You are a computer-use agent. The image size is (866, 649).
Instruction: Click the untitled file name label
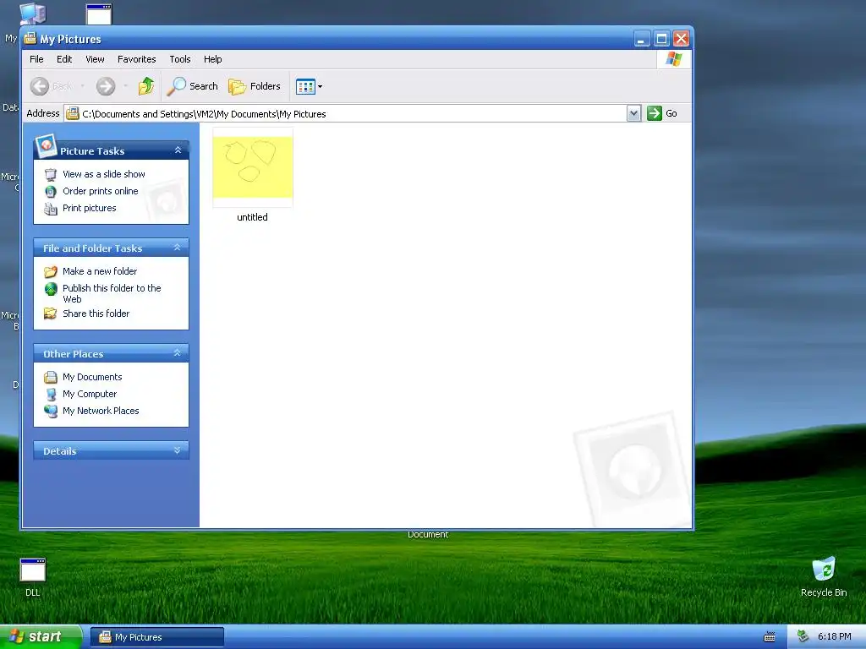coord(252,217)
